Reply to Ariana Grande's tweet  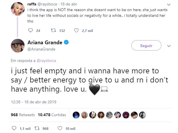click(14, 128)
